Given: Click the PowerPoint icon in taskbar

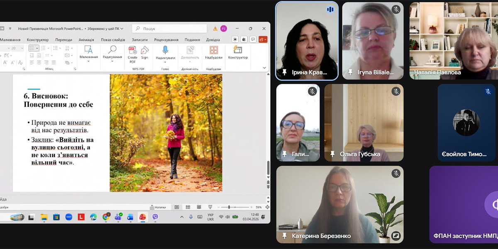Looking at the screenshot, I should [142, 217].
